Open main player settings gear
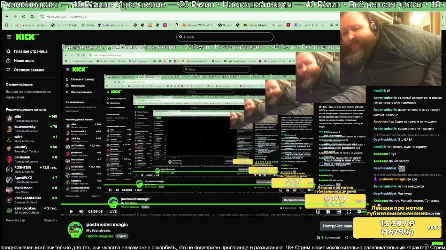Screen dimensions: 446x250 click(359, 211)
